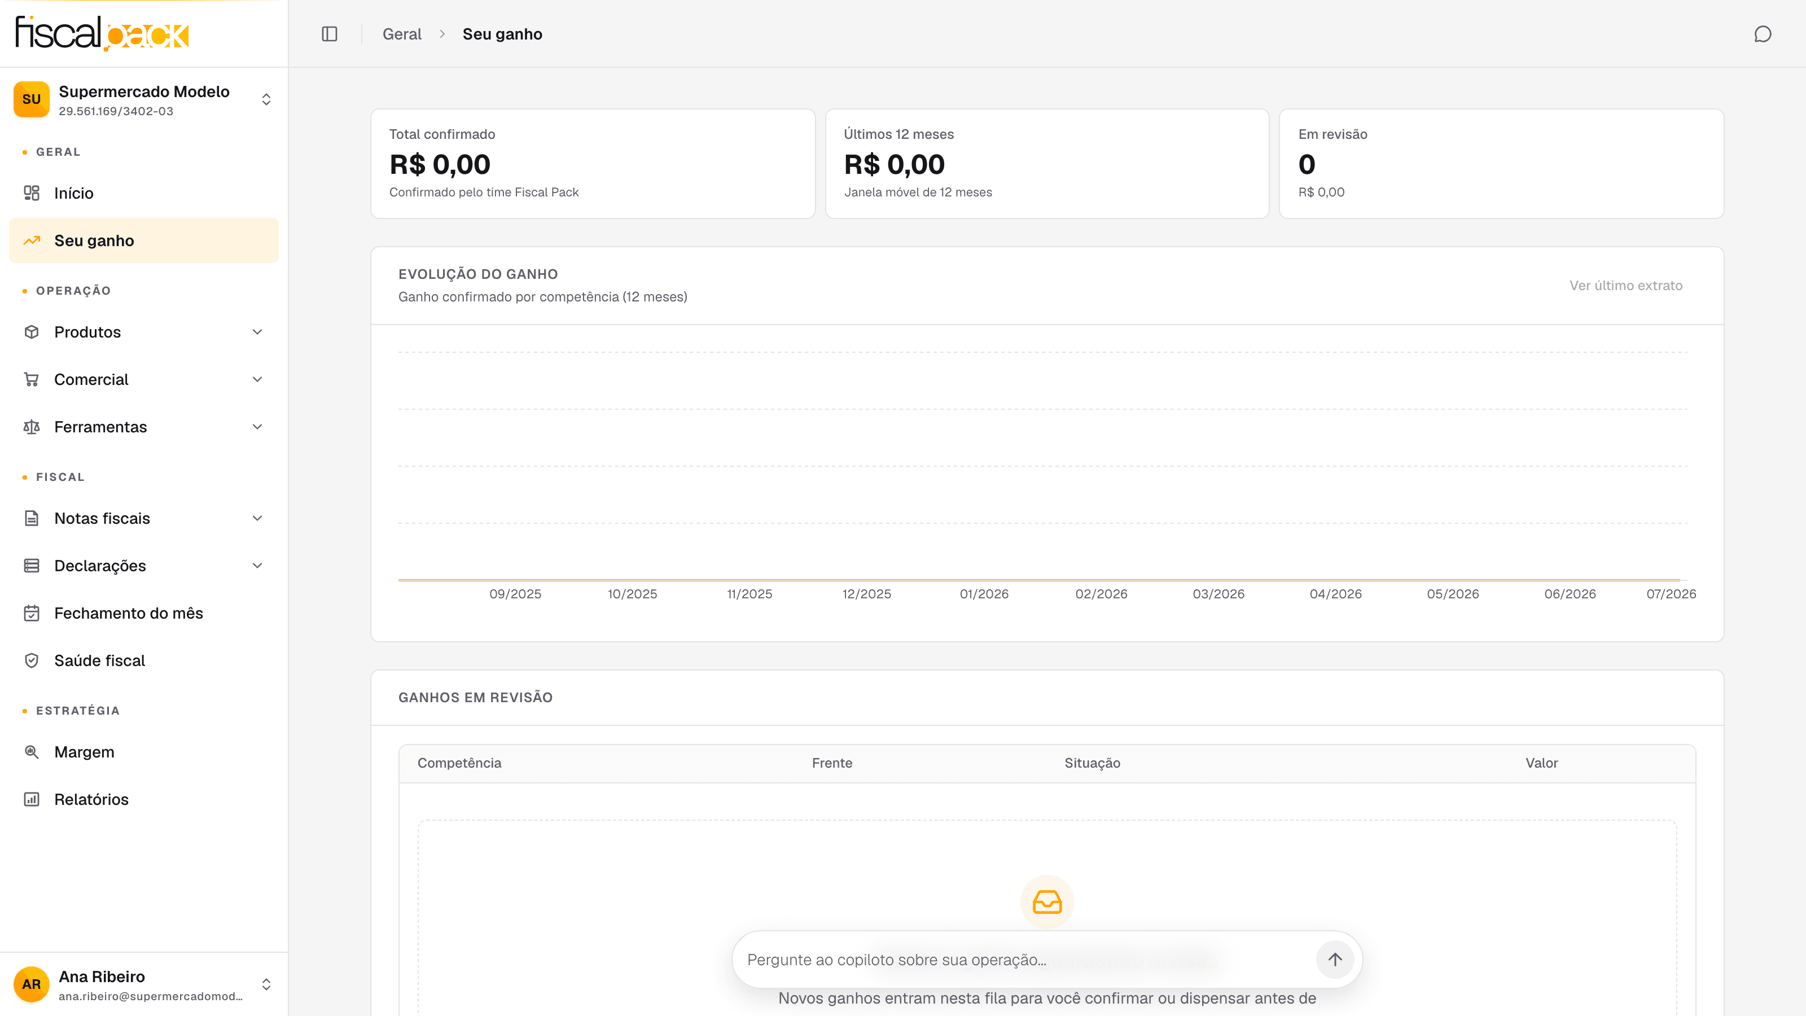1806x1016 pixels.
Task: Click the Últimos 12 meses card
Action: [x=1047, y=163]
